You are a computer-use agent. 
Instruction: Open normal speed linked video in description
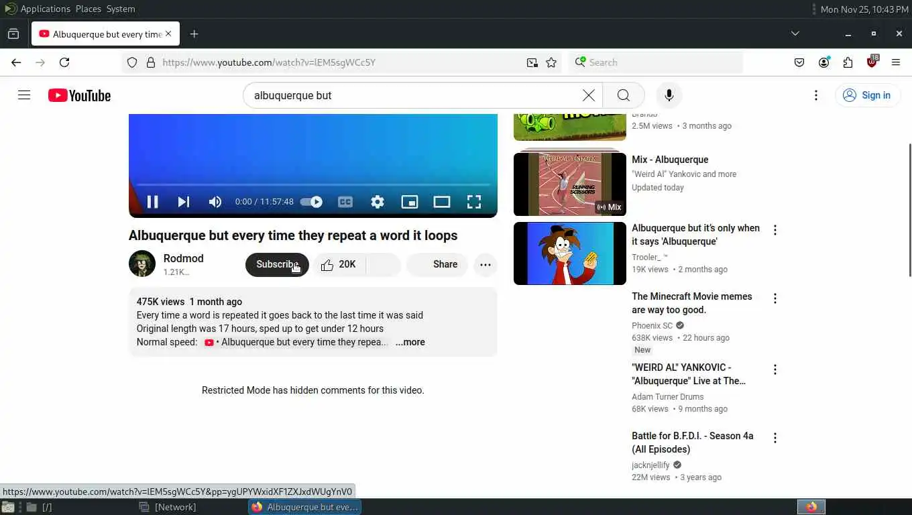[x=296, y=342]
